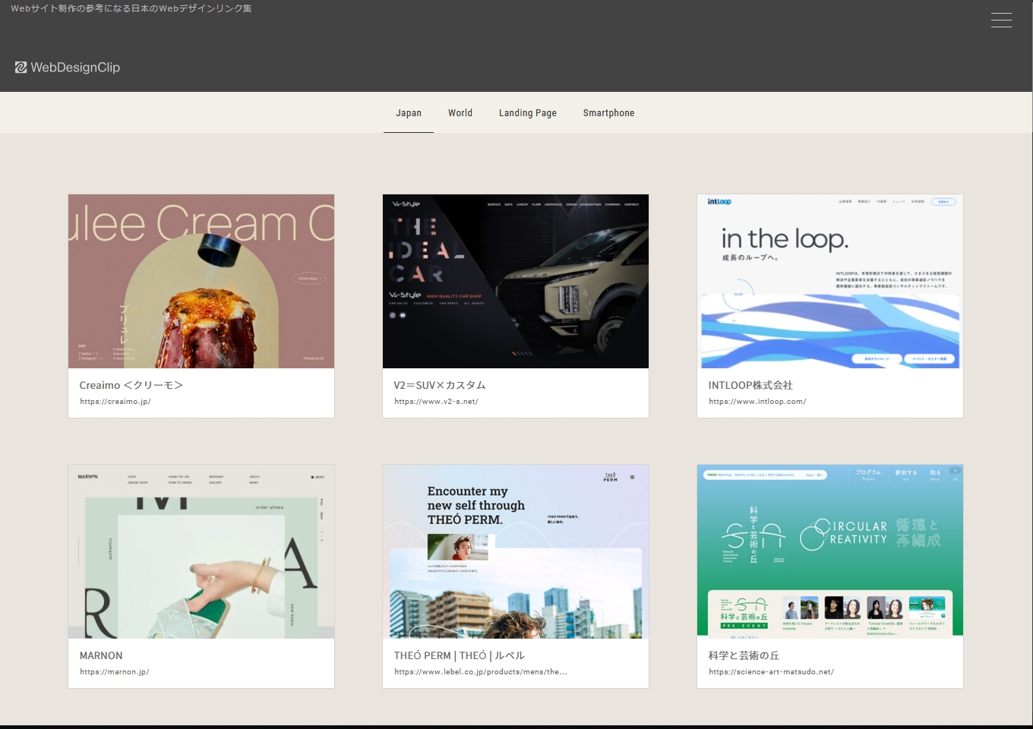Click the Webサイト制作の参考 header tagline
Screen dimensions: 1033x729
131,8
